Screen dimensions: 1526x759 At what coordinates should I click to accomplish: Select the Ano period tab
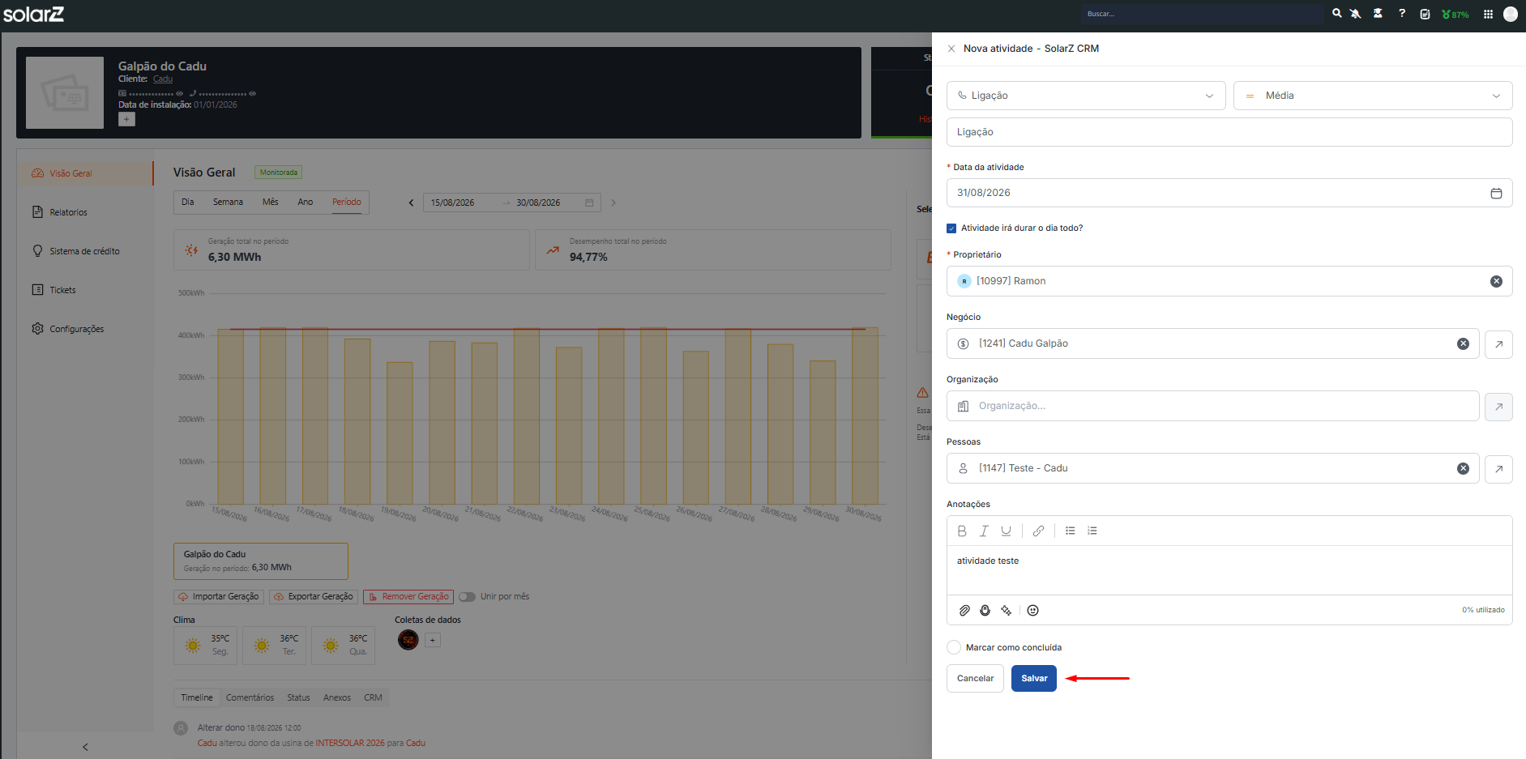pyautogui.click(x=306, y=202)
